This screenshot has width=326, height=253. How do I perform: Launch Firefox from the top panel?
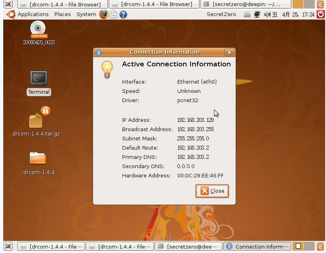click(104, 14)
